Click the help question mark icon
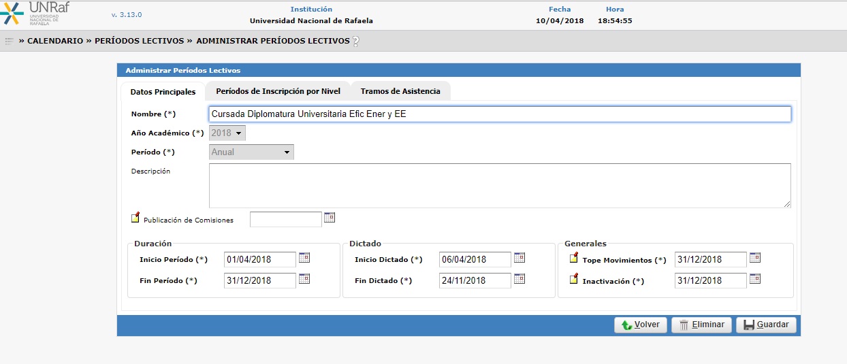This screenshot has width=847, height=364. pyautogui.click(x=355, y=42)
